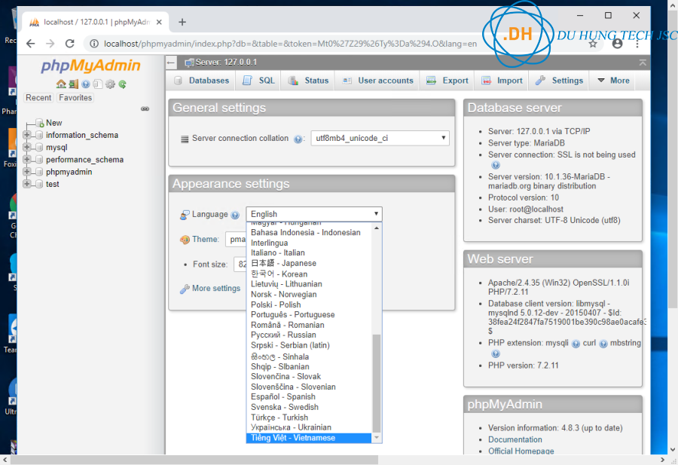678x465 pixels.
Task: Click the Favorites button in sidebar
Action: (x=75, y=98)
